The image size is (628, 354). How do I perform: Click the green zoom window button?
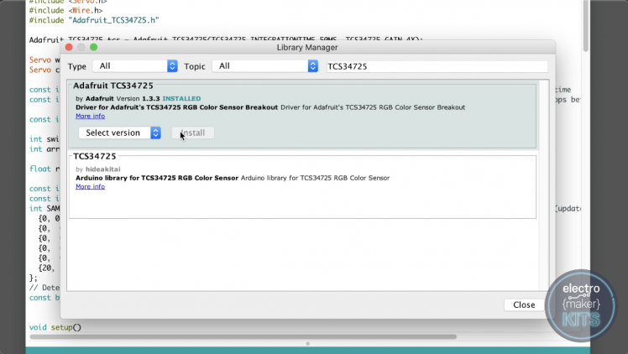pos(94,47)
